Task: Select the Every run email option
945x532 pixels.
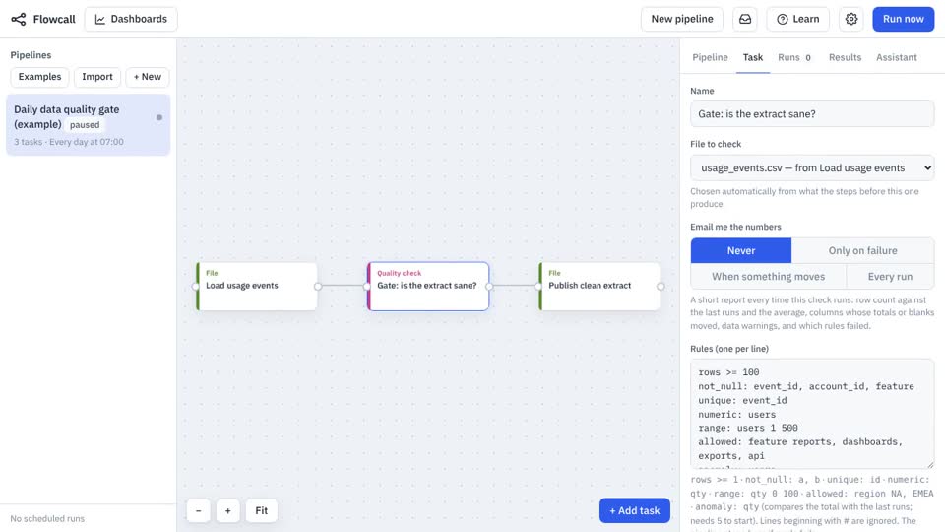Action: 890,276
